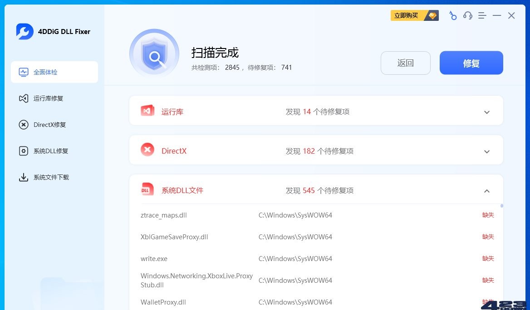This screenshot has height=310, width=530.
Task: Click the 立即购买 buy now button
Action: [414, 15]
